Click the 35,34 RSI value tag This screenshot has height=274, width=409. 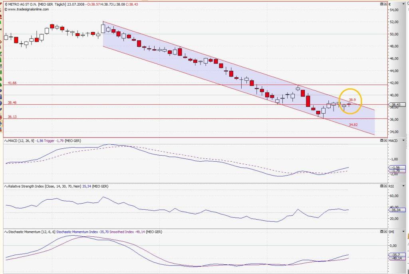coord(397,210)
